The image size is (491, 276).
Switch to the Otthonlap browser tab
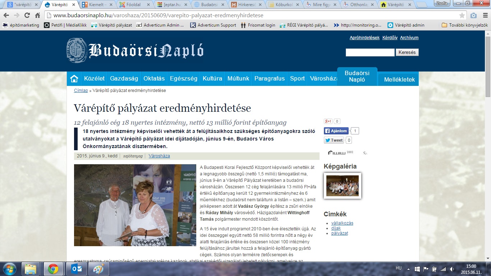(x=358, y=5)
